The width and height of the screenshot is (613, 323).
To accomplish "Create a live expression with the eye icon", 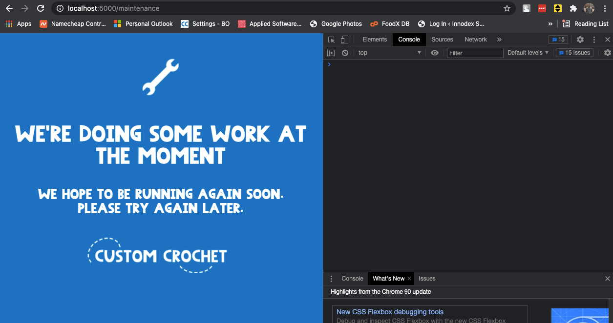I will tap(435, 53).
